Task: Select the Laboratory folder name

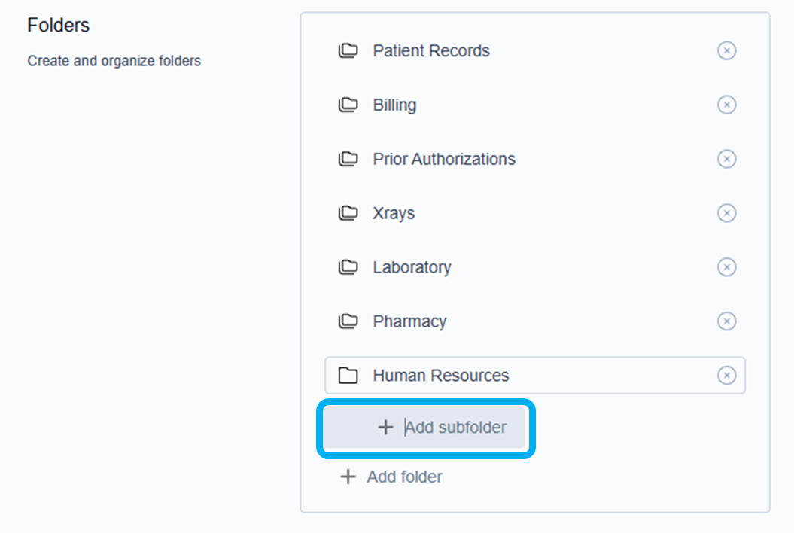Action: 412,267
